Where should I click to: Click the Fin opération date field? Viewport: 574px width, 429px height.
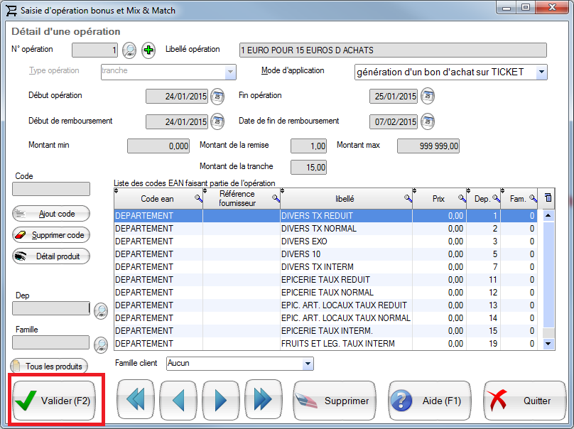click(394, 97)
